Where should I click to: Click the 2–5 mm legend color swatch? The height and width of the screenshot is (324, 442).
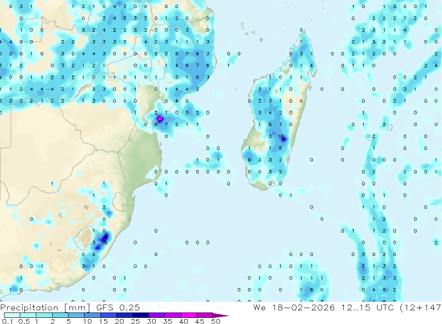(60, 315)
